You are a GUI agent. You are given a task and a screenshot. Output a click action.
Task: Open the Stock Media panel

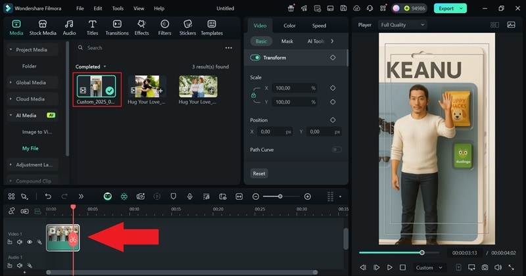pyautogui.click(x=43, y=28)
